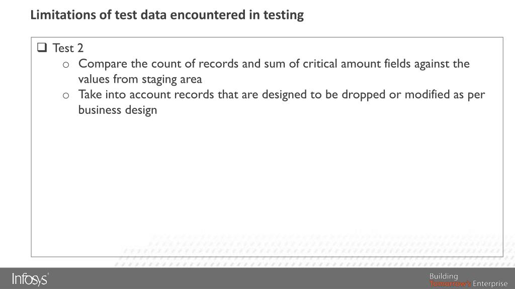Click the word 'Enterprise' in footer

(x=490, y=284)
